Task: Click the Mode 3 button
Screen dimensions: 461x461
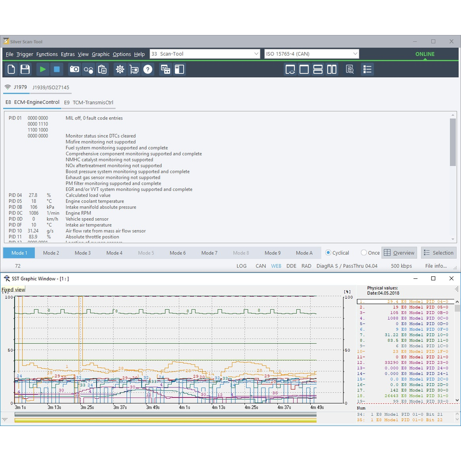Action: [x=82, y=253]
